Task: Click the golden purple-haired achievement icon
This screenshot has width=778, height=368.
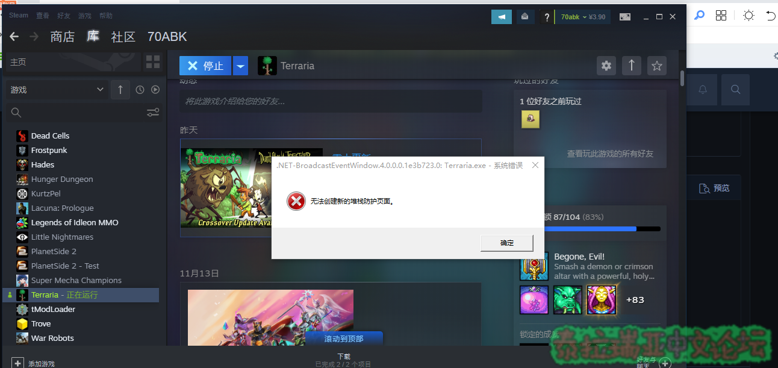Action: 602,300
